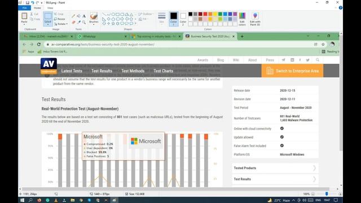Screen dimensions: 361x203
Task: Select the Rectangle shape
Action: [118, 15]
